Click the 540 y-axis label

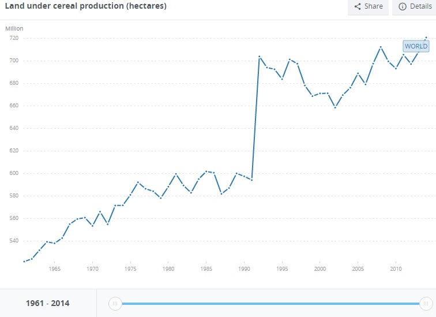(x=14, y=241)
